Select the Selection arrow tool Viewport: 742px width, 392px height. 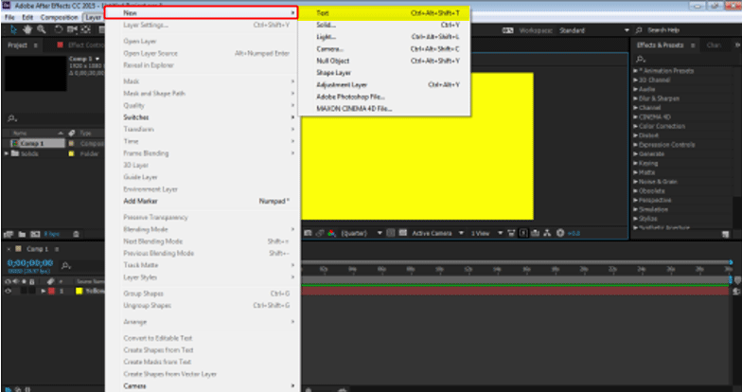(x=13, y=30)
